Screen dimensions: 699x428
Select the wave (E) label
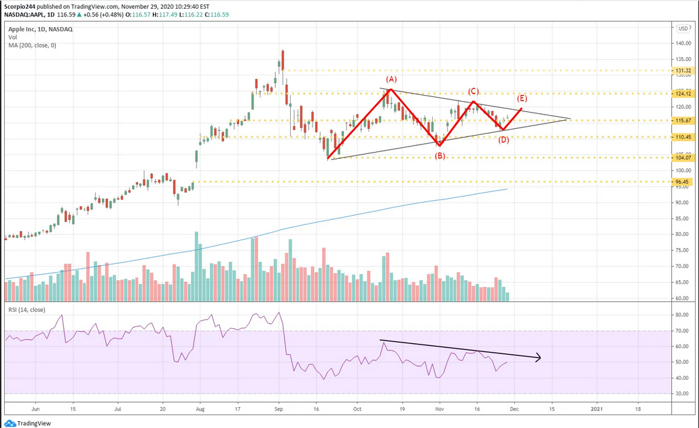pyautogui.click(x=522, y=98)
